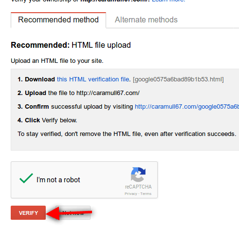
Task: Click the Upload an HTML file sentence
Action: [57, 61]
